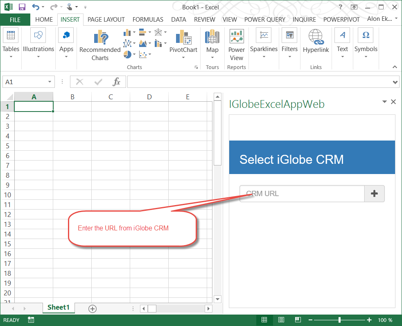Click the Insert Function fx button
The width and height of the screenshot is (402, 326).
point(116,82)
